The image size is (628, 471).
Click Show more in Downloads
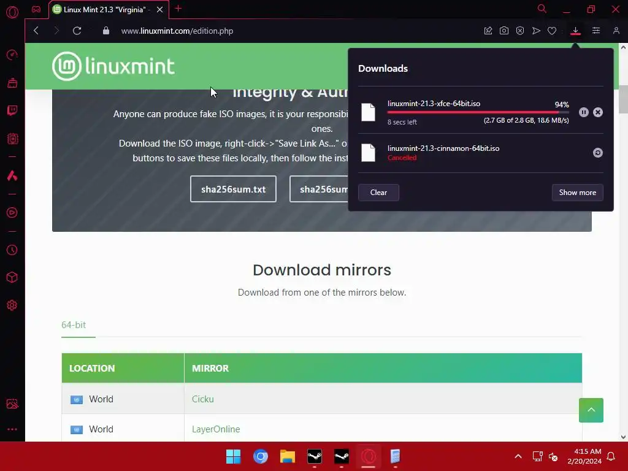point(578,193)
